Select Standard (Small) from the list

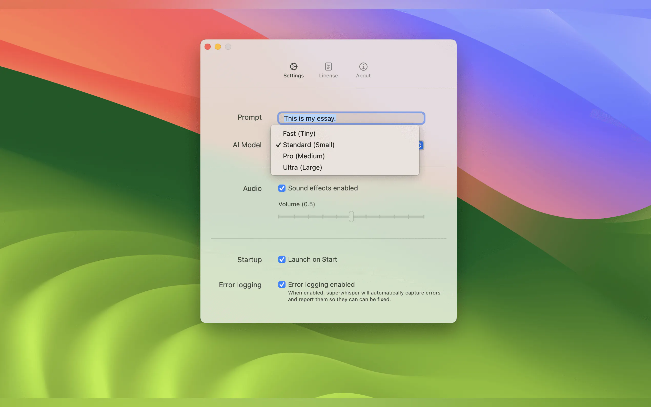point(308,145)
